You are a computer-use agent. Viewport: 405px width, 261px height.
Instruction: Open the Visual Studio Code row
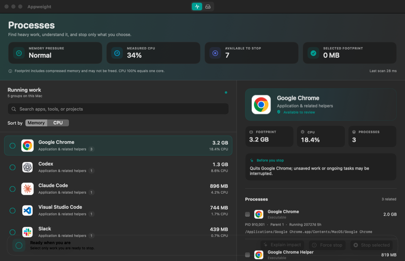pyautogui.click(x=118, y=211)
